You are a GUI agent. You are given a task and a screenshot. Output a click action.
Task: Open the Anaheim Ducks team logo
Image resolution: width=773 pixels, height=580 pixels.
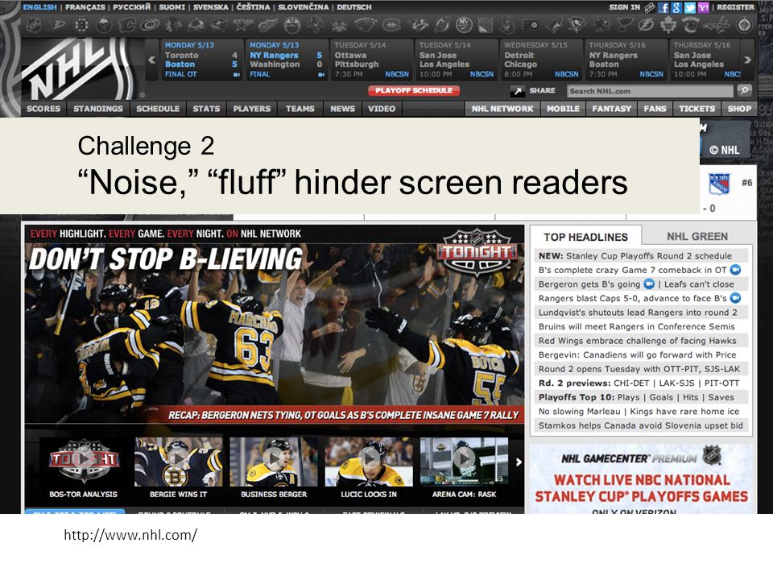tap(56, 25)
